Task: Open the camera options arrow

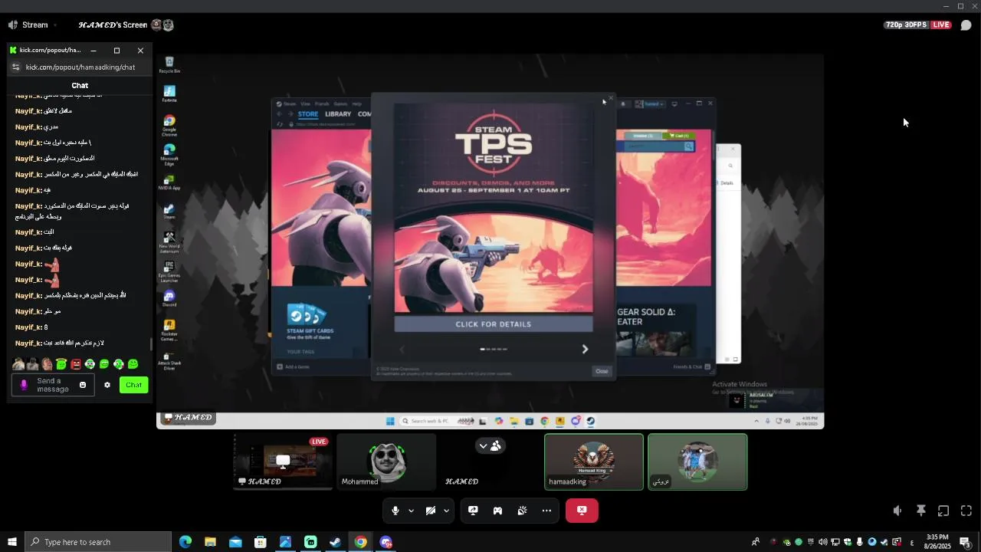Action: 446,511
